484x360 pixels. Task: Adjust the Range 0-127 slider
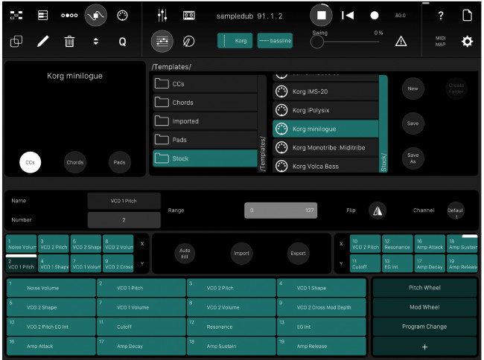click(281, 210)
